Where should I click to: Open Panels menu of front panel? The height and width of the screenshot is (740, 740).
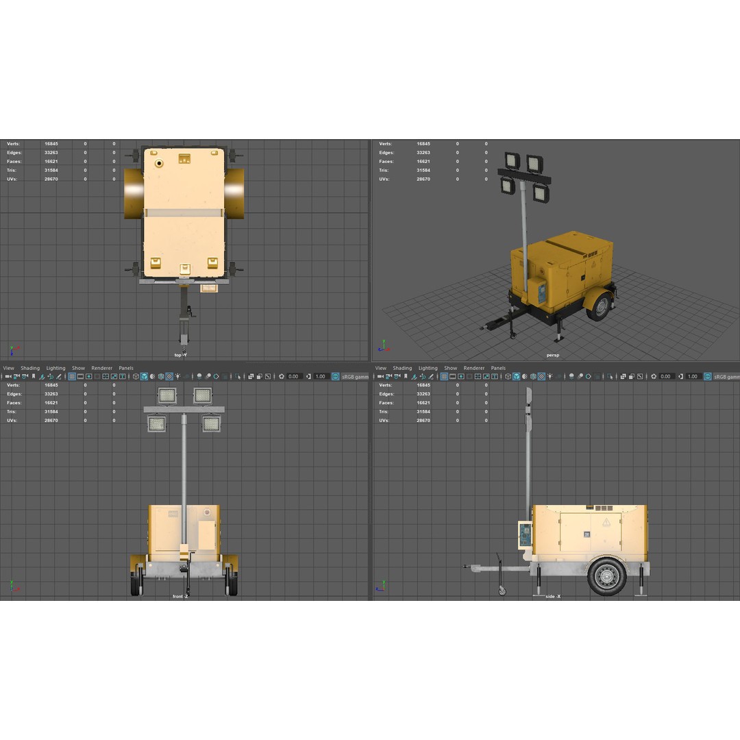126,368
